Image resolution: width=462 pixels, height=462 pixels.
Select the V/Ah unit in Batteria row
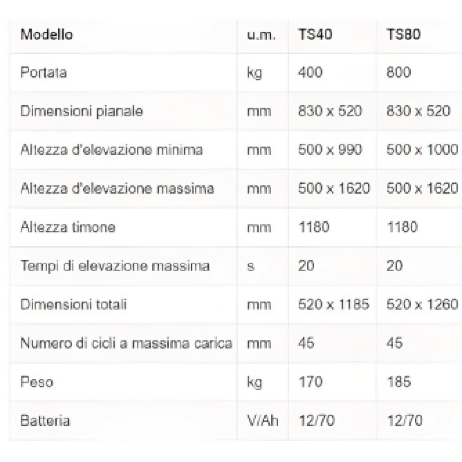pyautogui.click(x=263, y=421)
